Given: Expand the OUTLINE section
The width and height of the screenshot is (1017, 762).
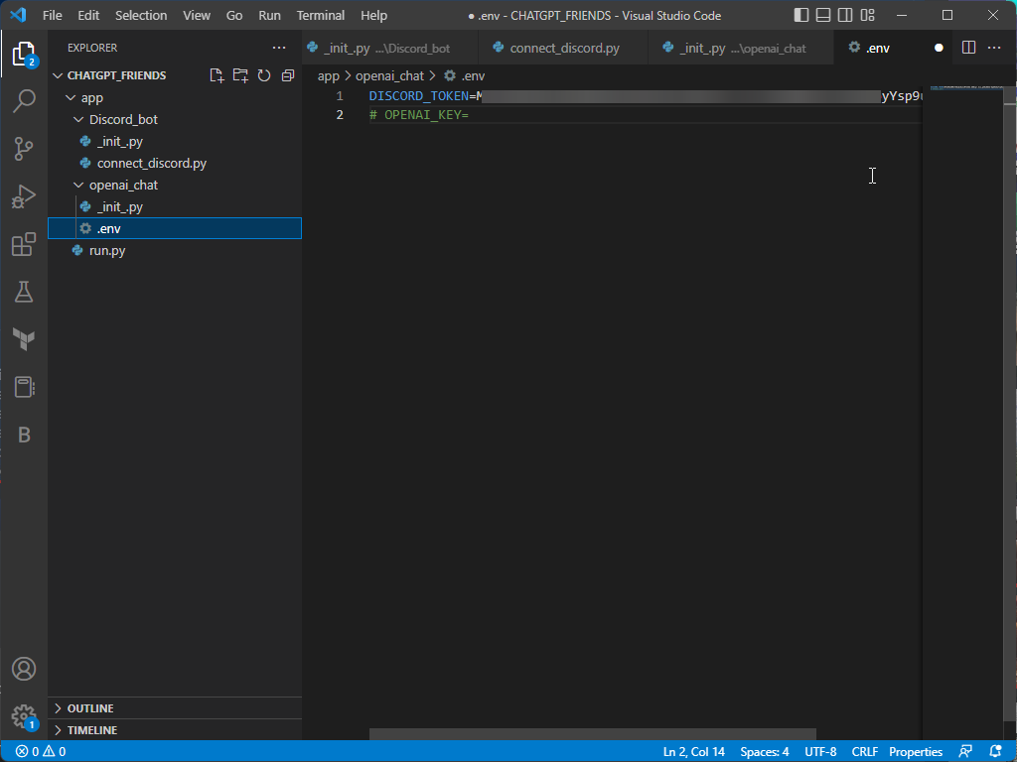Looking at the screenshot, I should pyautogui.click(x=175, y=708).
